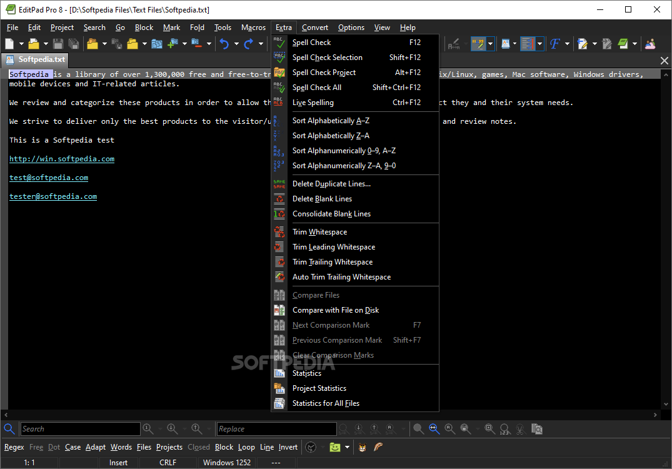This screenshot has width=672, height=469.
Task: Toggle the Loop search option
Action: tap(246, 447)
